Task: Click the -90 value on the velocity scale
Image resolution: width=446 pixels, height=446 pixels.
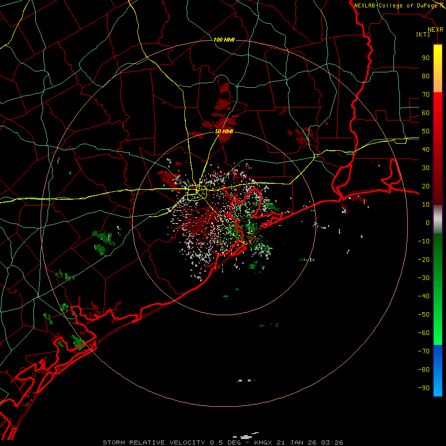Action: tap(424, 388)
